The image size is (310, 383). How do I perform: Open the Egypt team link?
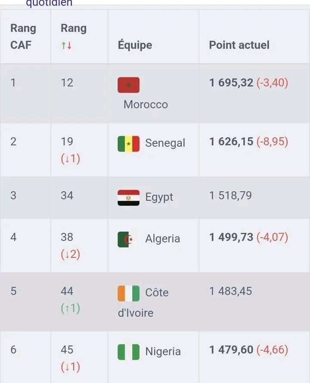[159, 197]
